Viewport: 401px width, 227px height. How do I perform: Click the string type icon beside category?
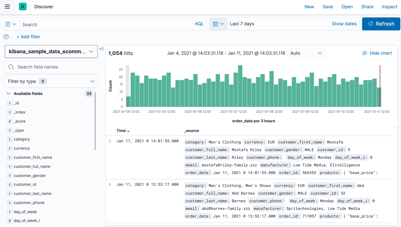[10, 139]
